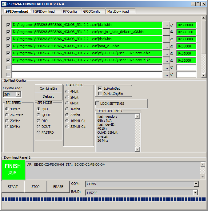This screenshot has width=208, height=211.
Task: Click the download progress bar
Action: pos(104,199)
